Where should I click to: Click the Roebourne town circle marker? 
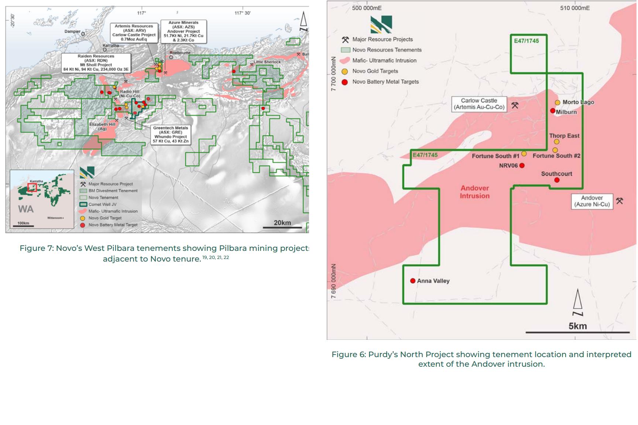tap(171, 57)
